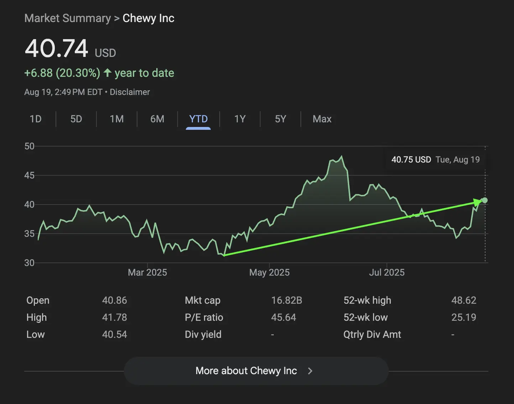Click the 52-wk high label
The image size is (514, 404).
point(367,301)
